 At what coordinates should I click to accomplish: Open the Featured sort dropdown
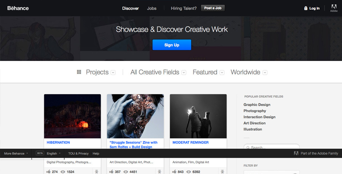222,72
